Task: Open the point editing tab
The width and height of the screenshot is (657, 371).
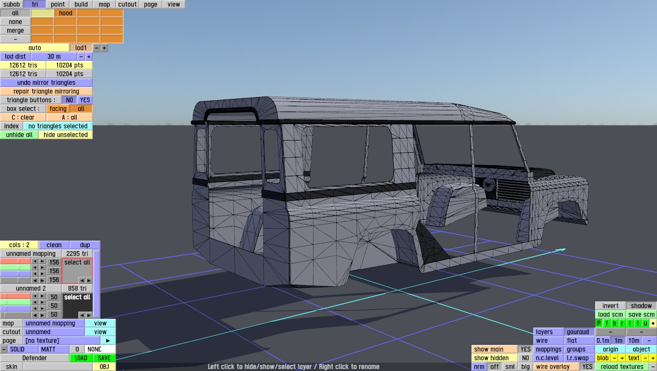Action: click(x=58, y=4)
